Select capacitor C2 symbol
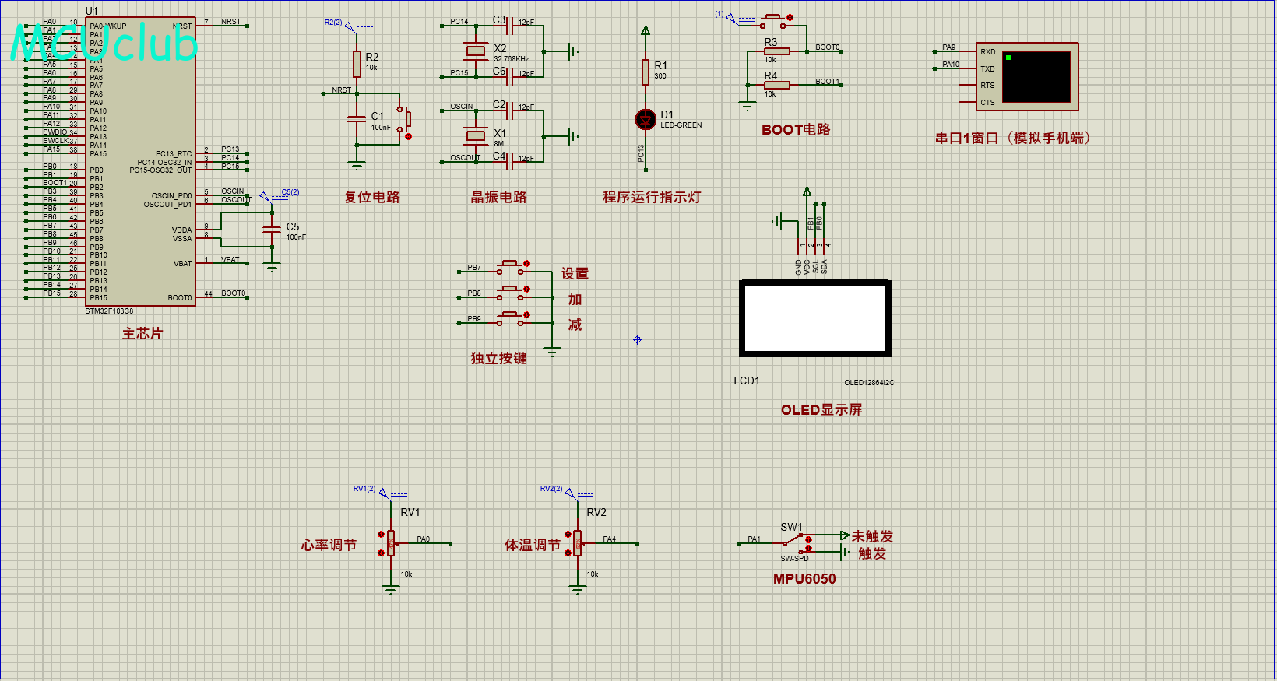The width and height of the screenshot is (1277, 681). coord(511,111)
